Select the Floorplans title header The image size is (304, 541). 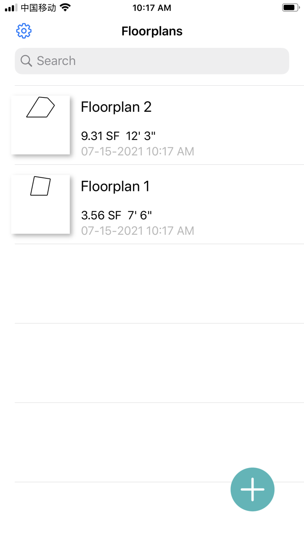point(152,31)
